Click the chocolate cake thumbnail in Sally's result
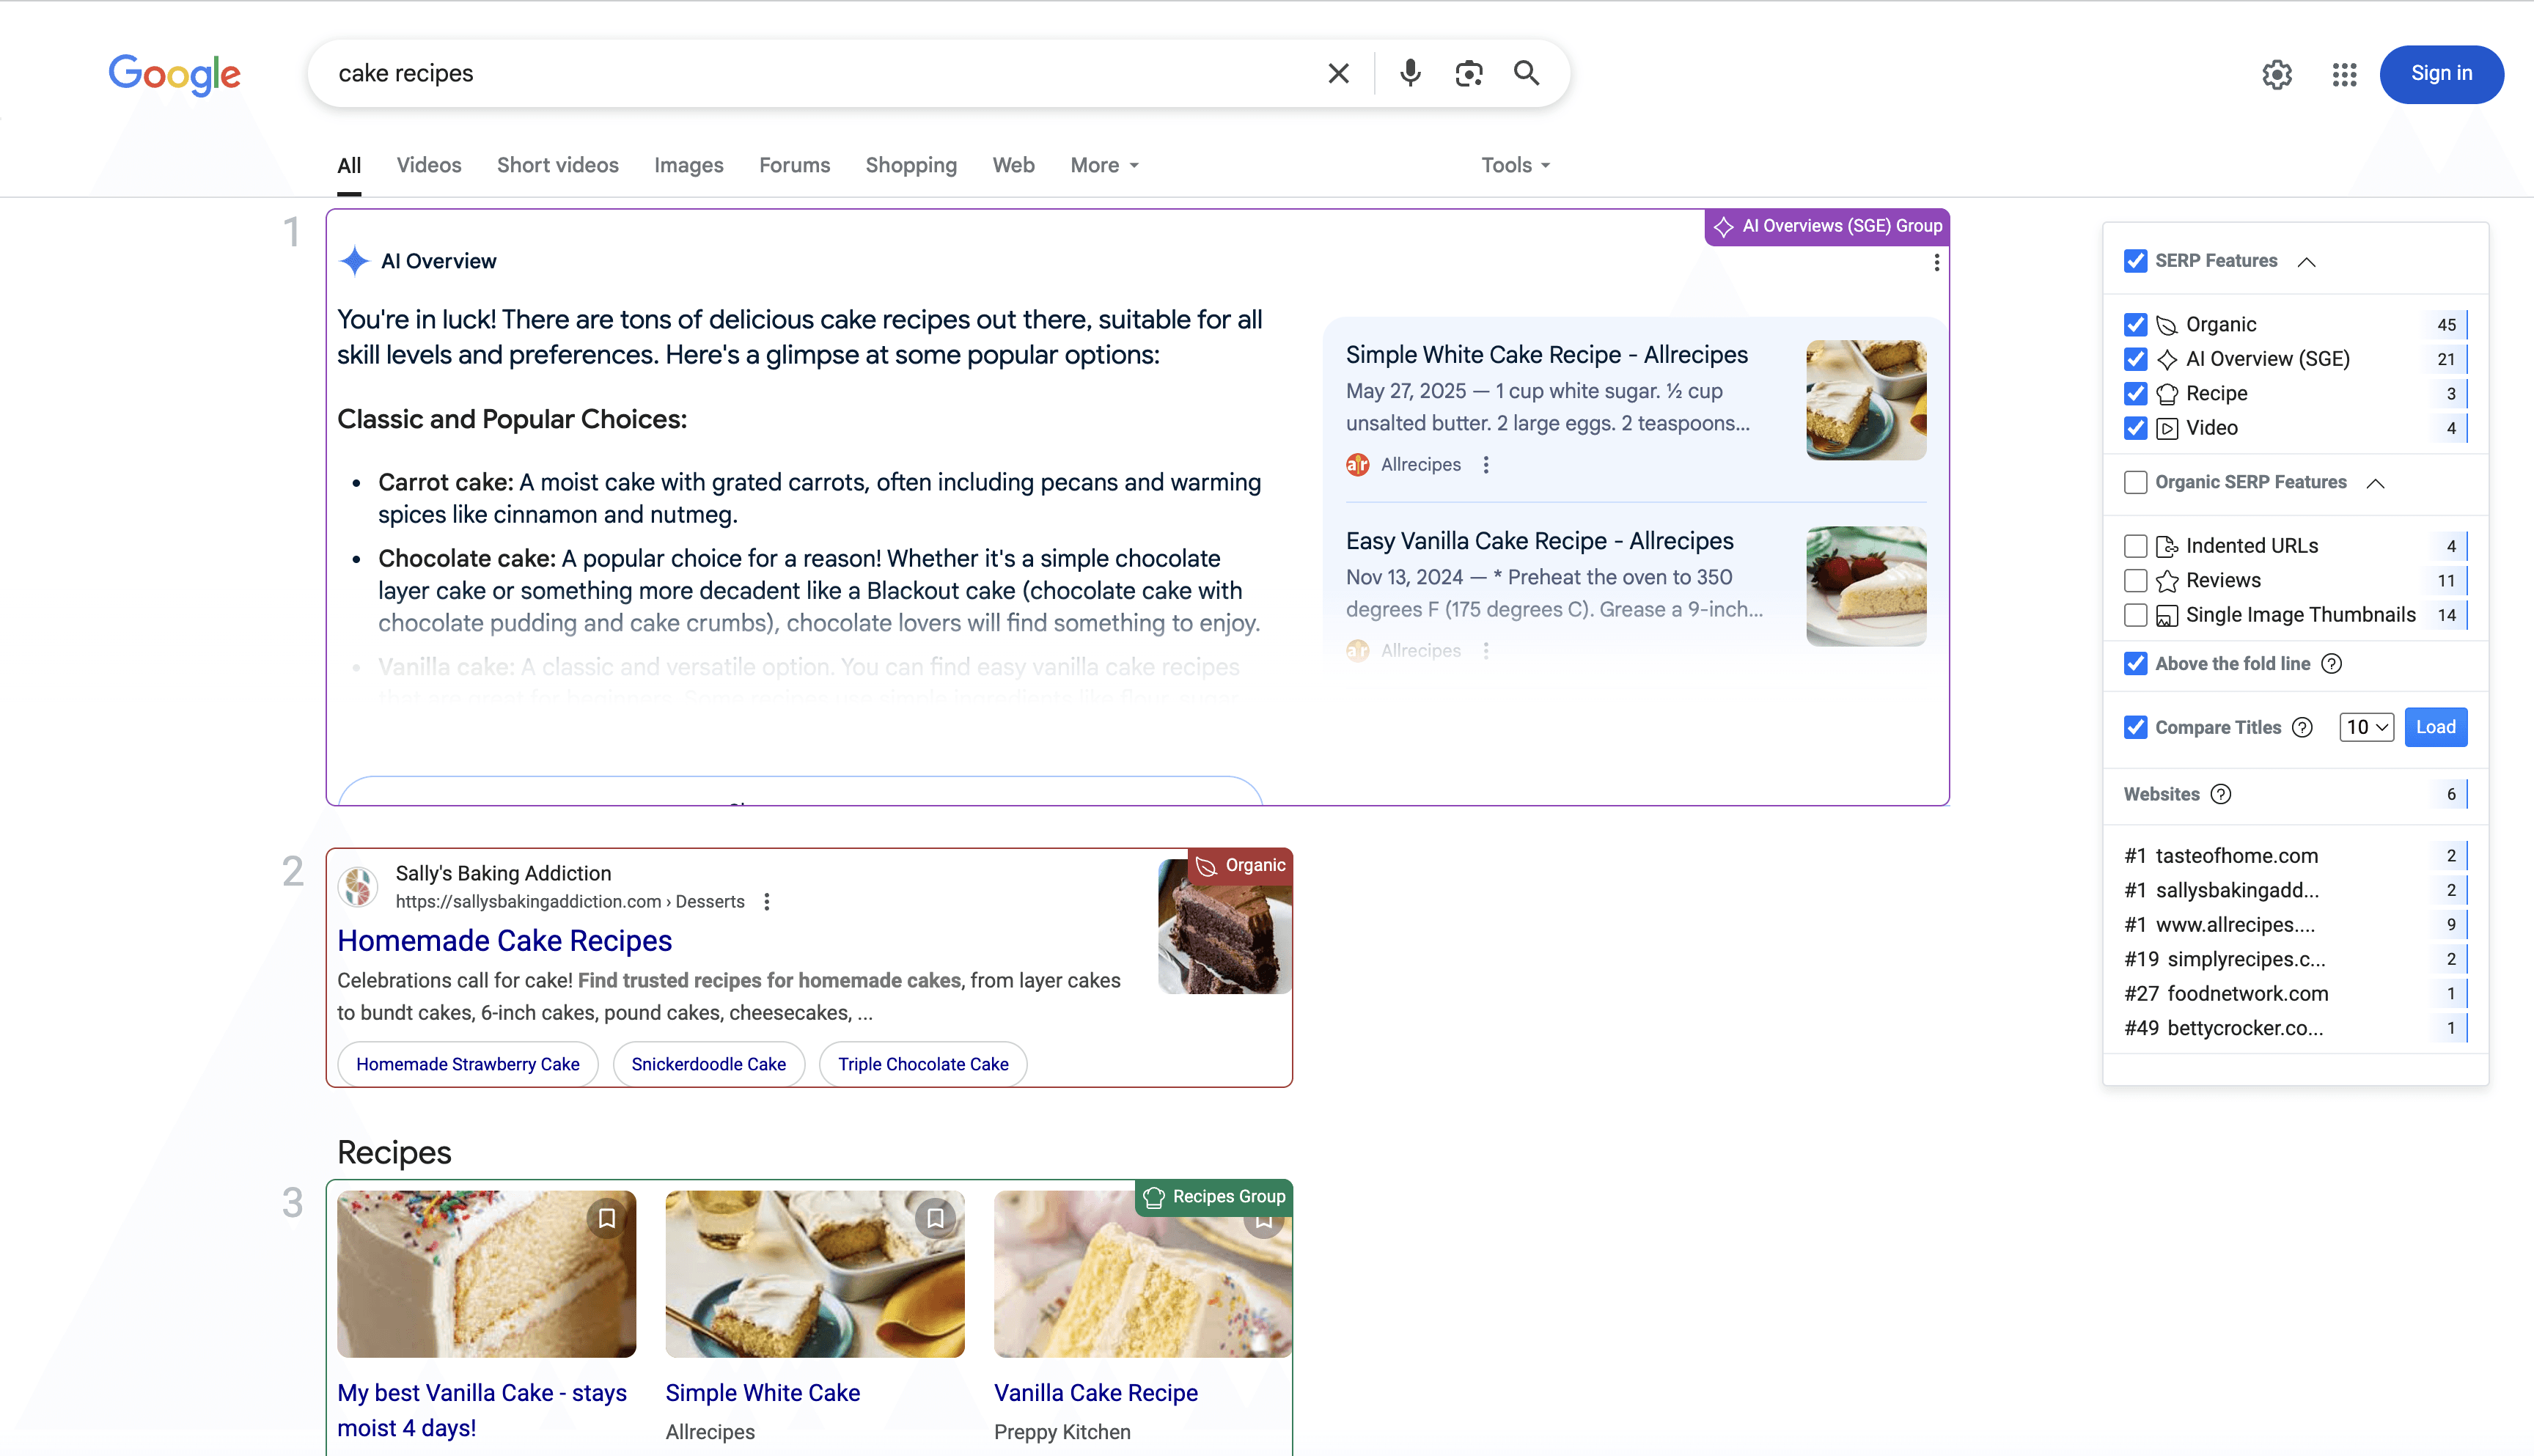The height and width of the screenshot is (1456, 2534). click(1224, 926)
